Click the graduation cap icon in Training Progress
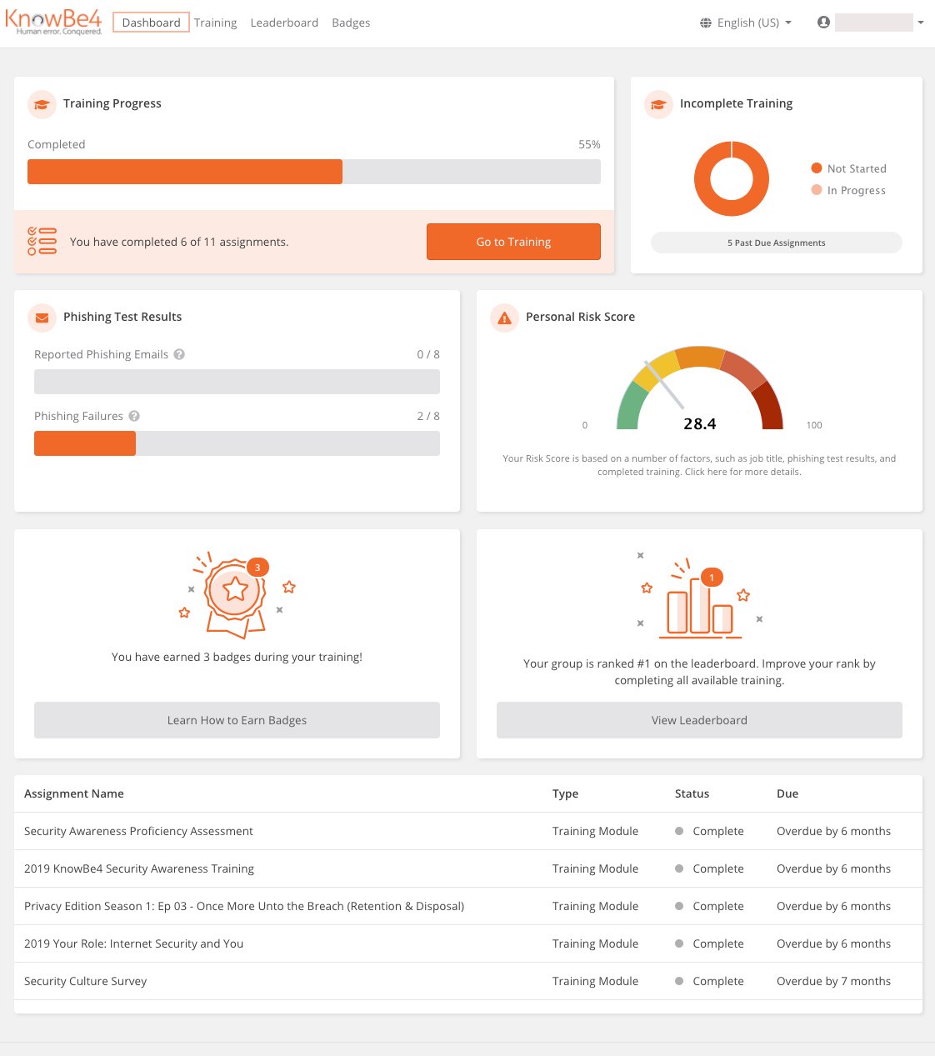 (42, 104)
